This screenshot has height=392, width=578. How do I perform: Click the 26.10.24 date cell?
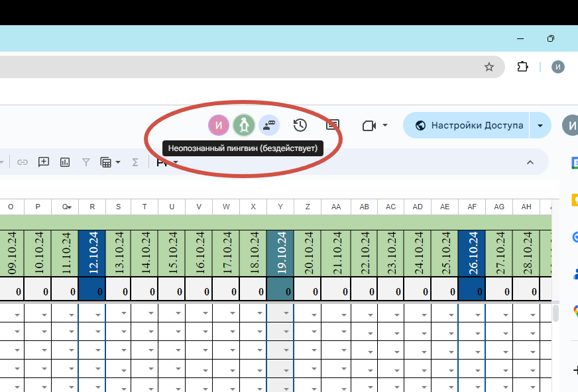click(x=472, y=253)
